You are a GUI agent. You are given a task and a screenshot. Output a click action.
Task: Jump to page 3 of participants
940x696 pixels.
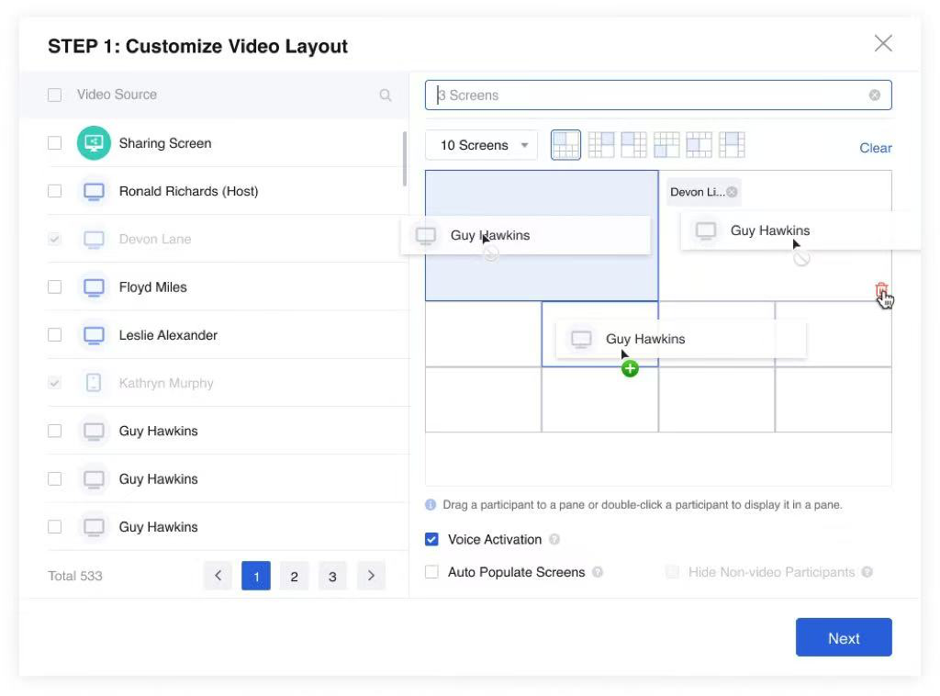332,576
